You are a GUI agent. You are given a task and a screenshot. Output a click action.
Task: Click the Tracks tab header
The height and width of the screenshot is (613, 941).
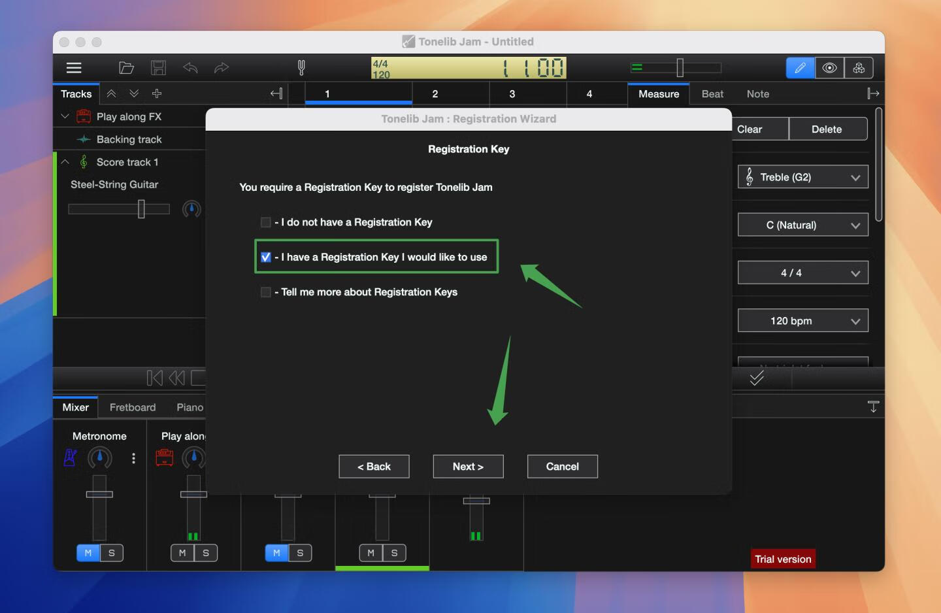click(76, 94)
